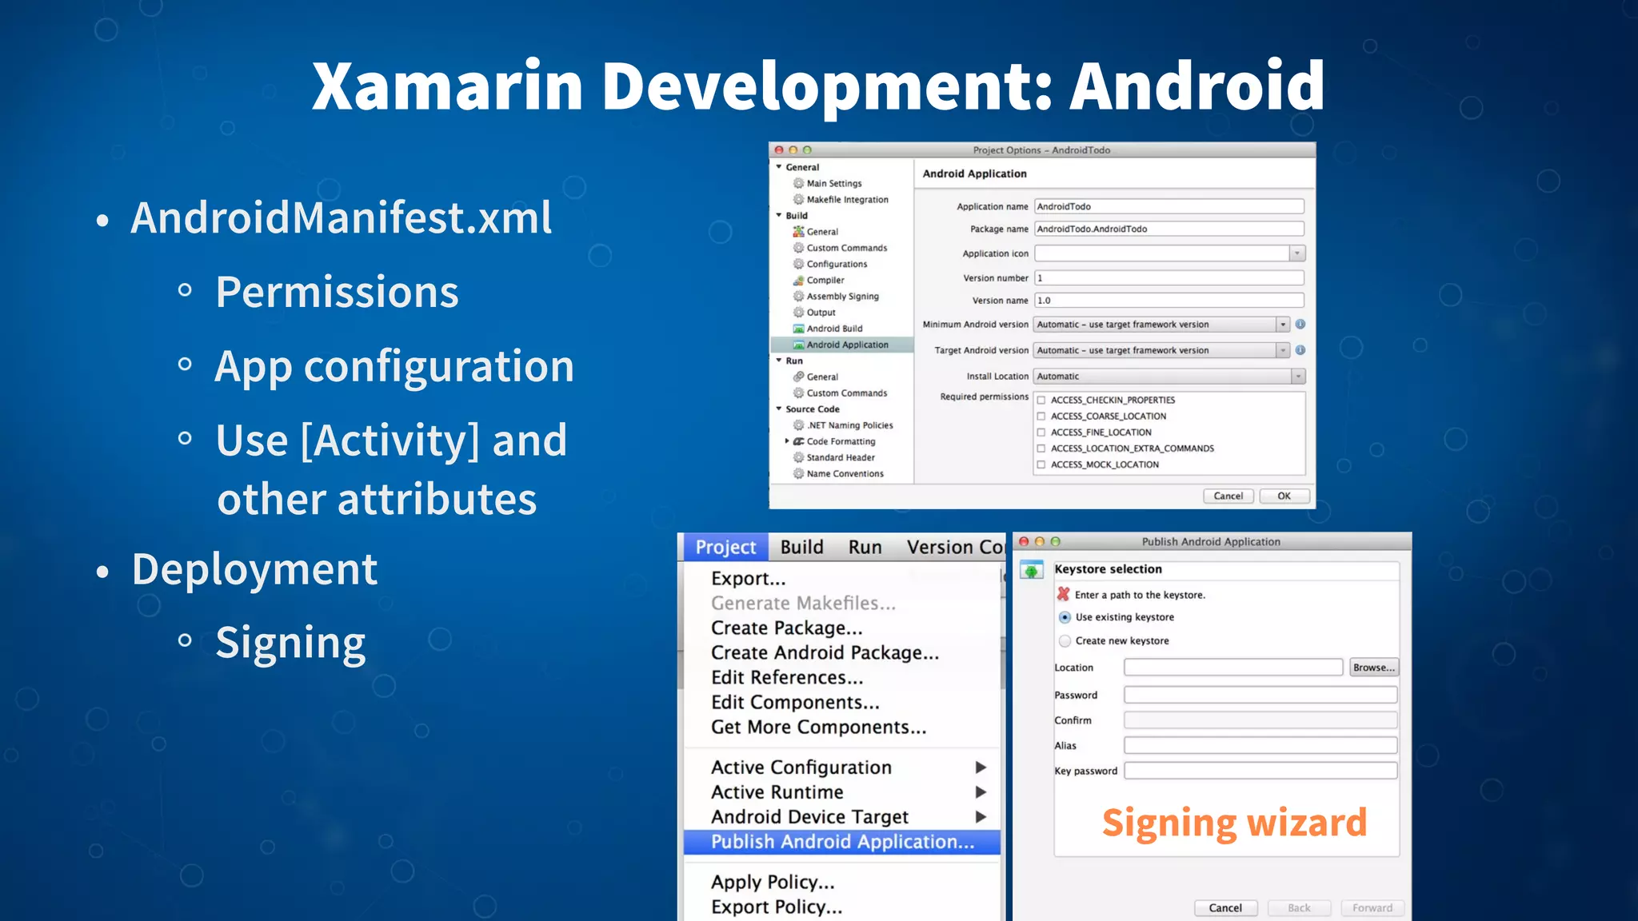1638x921 pixels.
Task: Click the green Android publish icon
Action: click(1032, 571)
